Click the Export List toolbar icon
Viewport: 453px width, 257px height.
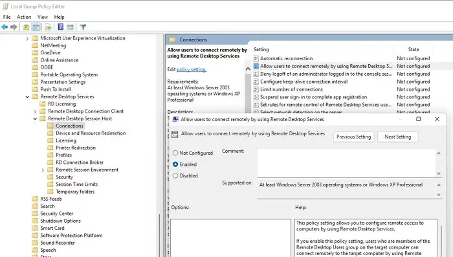point(48,27)
